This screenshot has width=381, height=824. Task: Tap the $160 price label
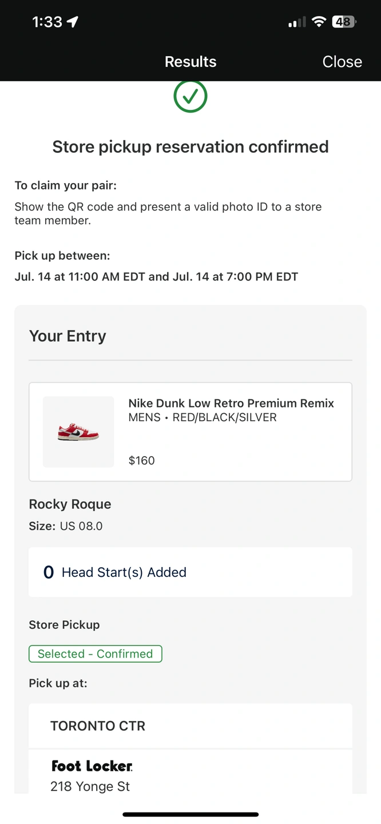coord(141,461)
